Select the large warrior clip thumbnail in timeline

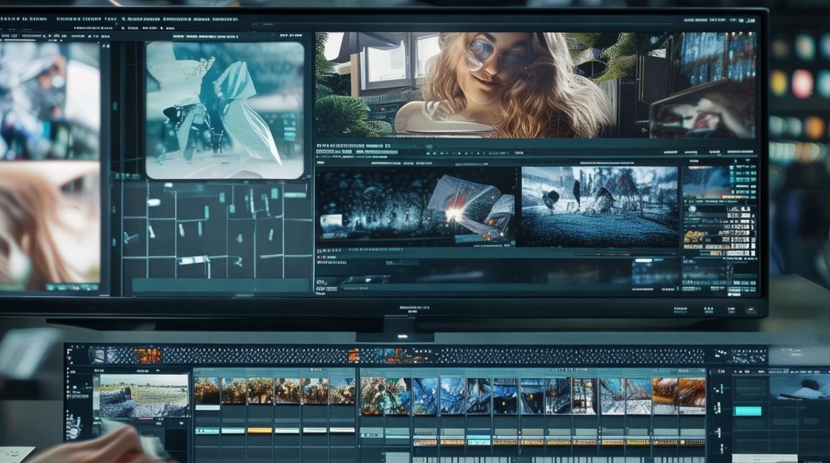(x=384, y=395)
